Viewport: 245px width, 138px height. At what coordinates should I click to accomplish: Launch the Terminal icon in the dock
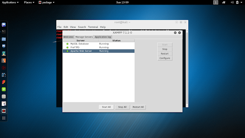(3, 32)
